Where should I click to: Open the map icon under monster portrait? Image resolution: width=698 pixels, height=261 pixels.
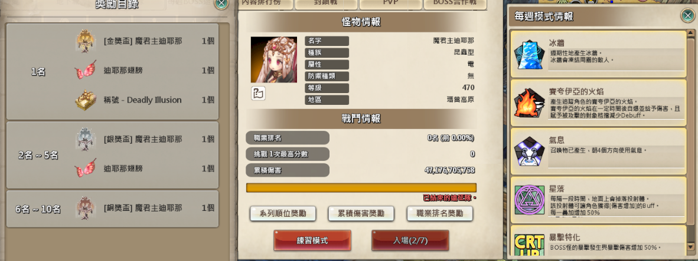[x=258, y=92]
